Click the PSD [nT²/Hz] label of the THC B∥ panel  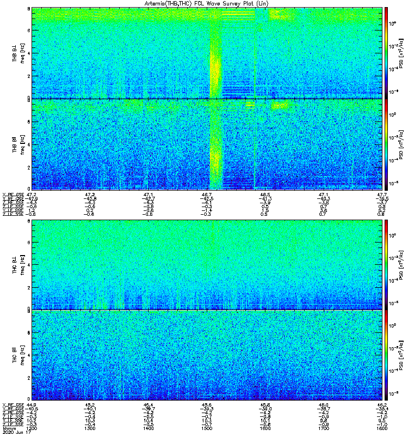(401, 355)
